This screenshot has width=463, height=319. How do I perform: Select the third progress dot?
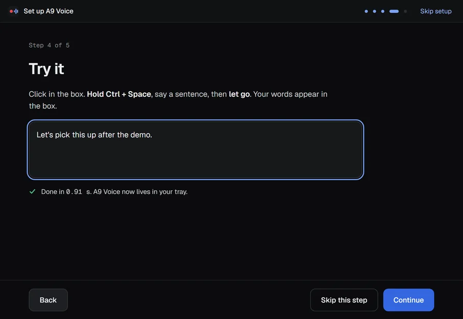(383, 11)
